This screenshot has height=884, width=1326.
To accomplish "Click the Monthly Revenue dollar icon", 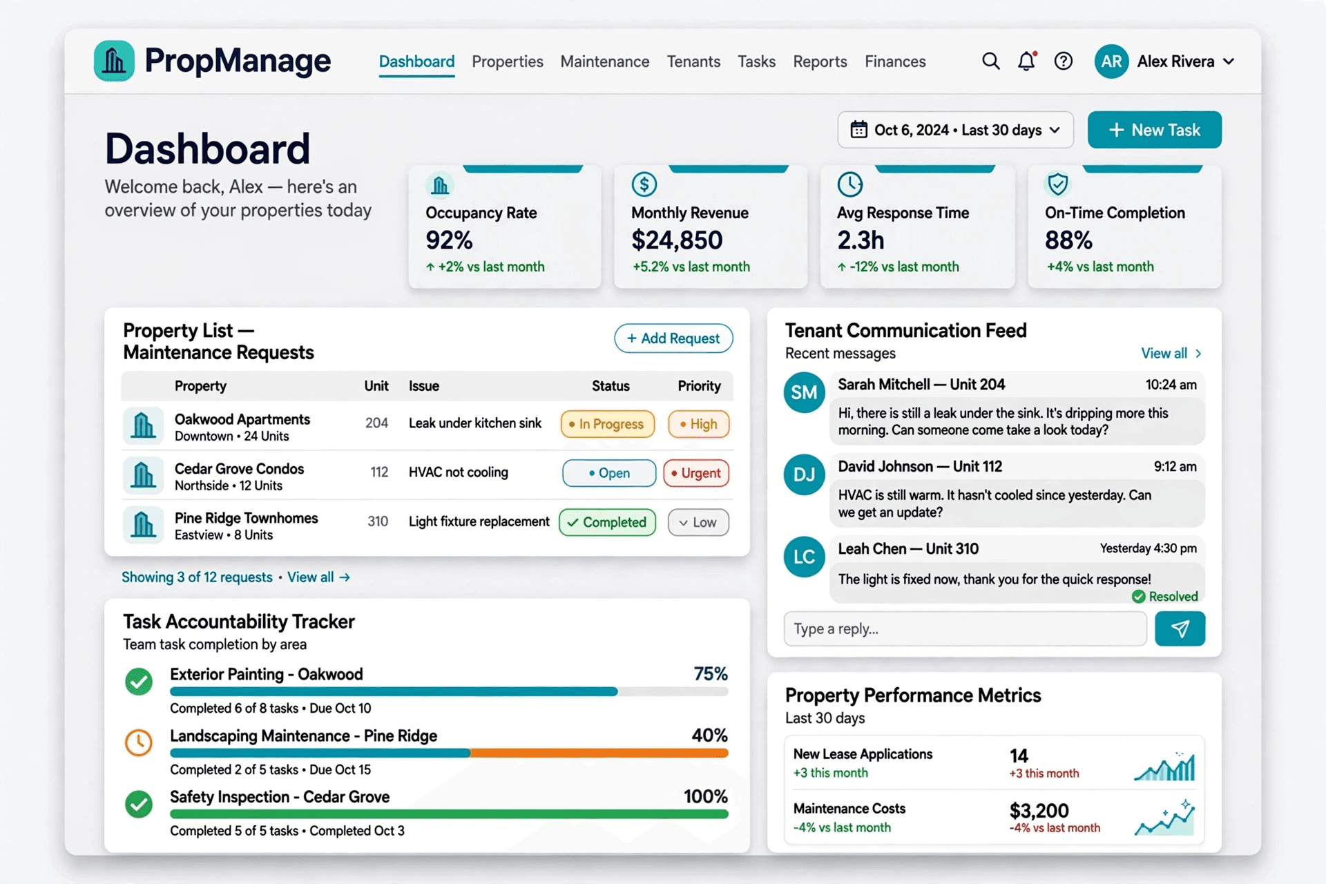I will point(644,184).
